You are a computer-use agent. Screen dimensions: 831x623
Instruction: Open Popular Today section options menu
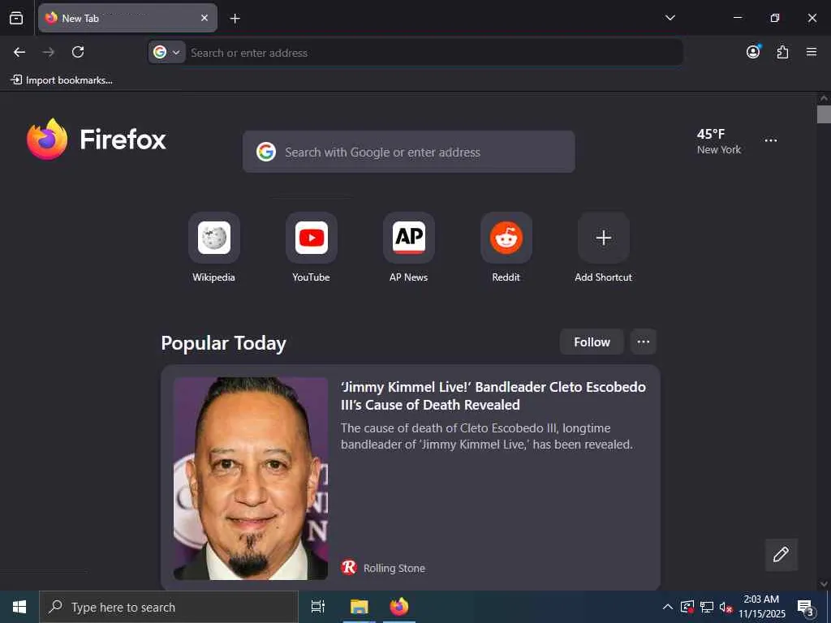point(644,342)
